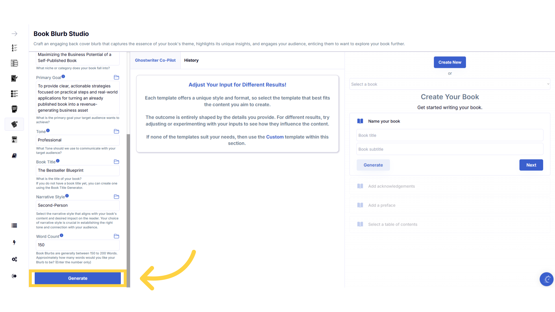Click the info icon next to Narrative Style
This screenshot has width=555, height=312.
point(67,196)
